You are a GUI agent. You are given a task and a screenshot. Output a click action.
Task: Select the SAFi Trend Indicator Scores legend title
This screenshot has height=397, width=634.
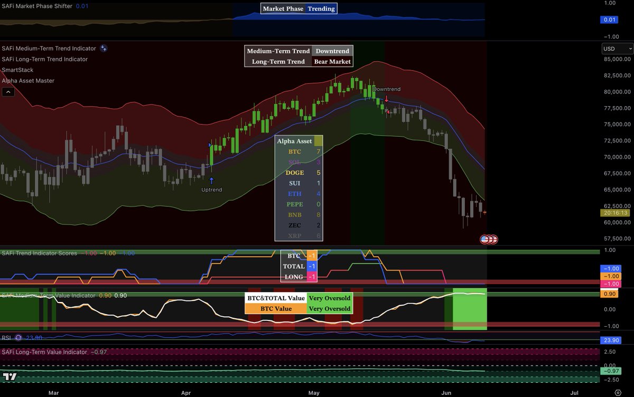(x=40, y=253)
